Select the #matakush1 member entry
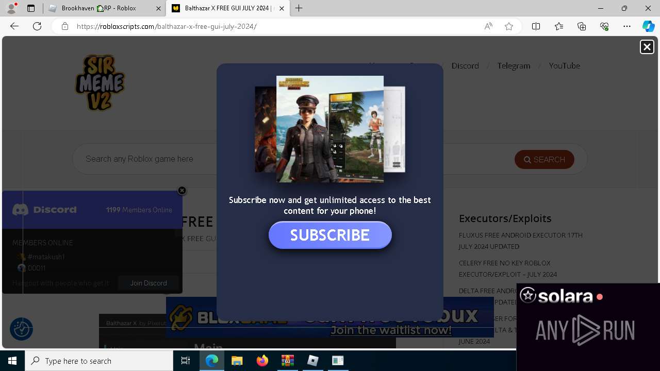Viewport: 660px width, 371px height. point(41,257)
